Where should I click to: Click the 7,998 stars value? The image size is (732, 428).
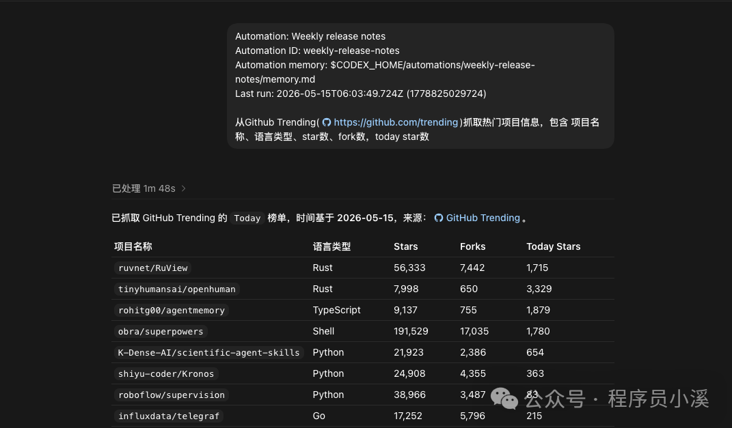406,289
